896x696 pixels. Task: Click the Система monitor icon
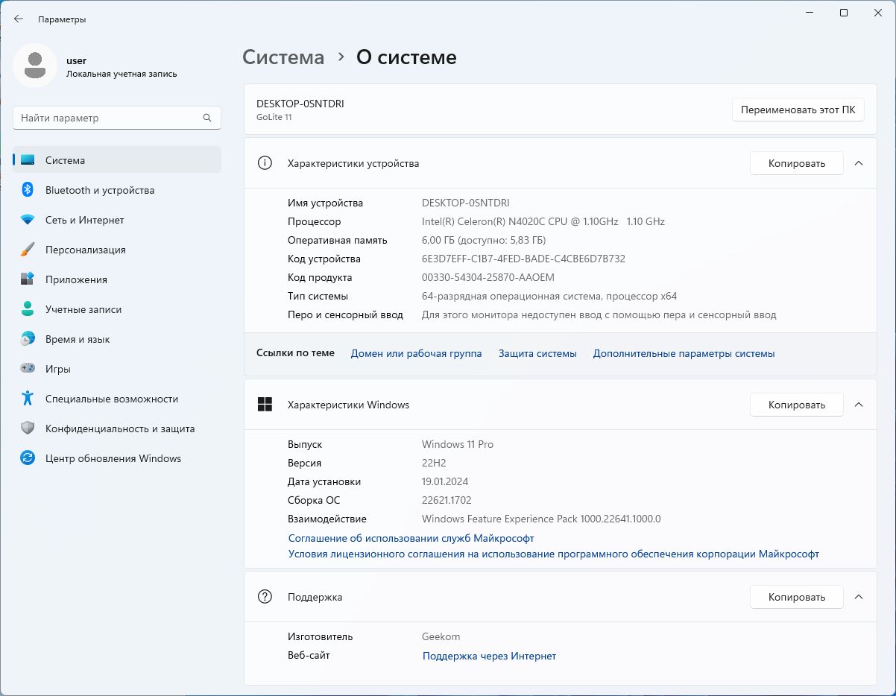(28, 160)
